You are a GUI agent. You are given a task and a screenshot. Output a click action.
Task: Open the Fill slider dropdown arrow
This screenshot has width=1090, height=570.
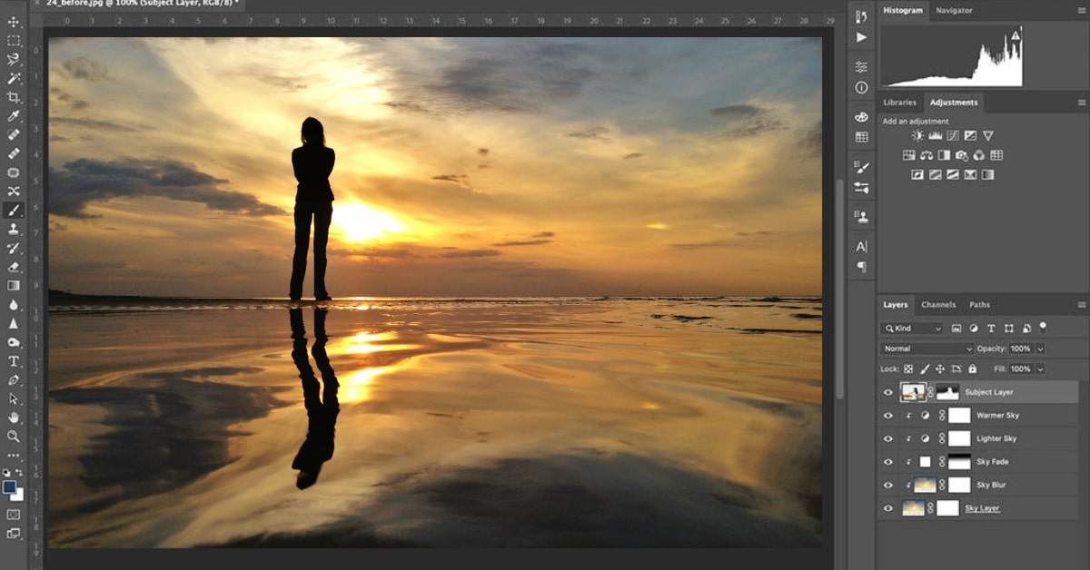point(1040,369)
